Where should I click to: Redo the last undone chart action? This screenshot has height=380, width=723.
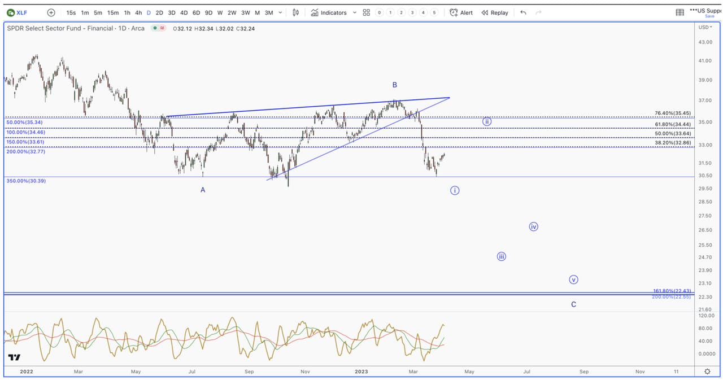pos(538,12)
